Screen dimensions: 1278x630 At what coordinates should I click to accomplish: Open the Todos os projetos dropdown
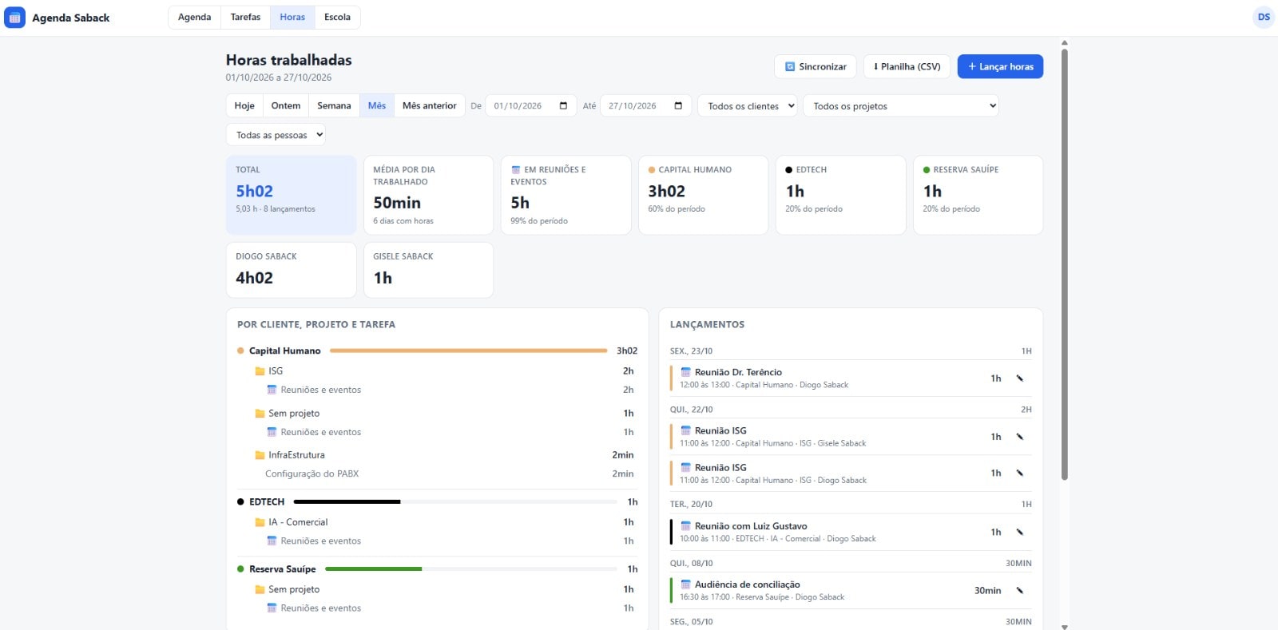pyautogui.click(x=901, y=105)
